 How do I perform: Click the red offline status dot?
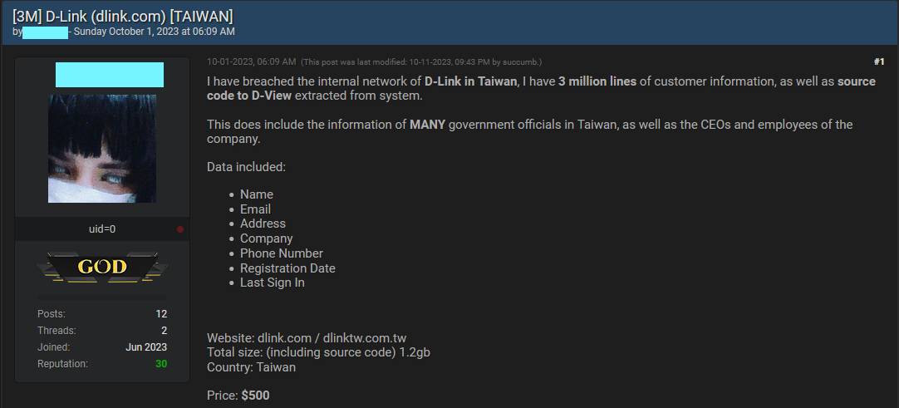pos(180,229)
